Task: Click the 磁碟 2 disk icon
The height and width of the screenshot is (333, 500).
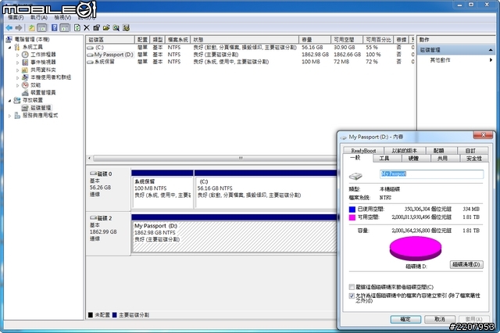Action: click(x=93, y=218)
